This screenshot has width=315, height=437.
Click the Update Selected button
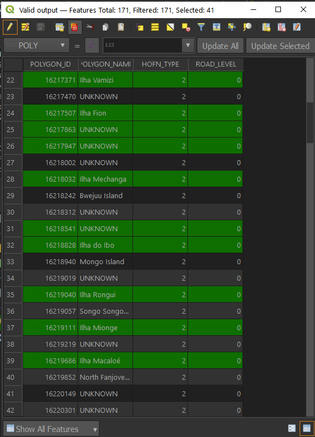(280, 46)
